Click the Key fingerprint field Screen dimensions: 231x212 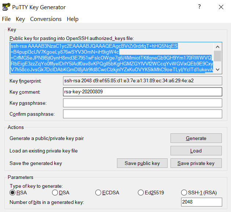(x=143, y=81)
